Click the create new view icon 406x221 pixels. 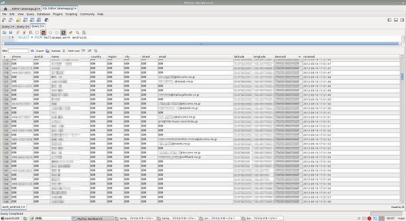click(39, 20)
